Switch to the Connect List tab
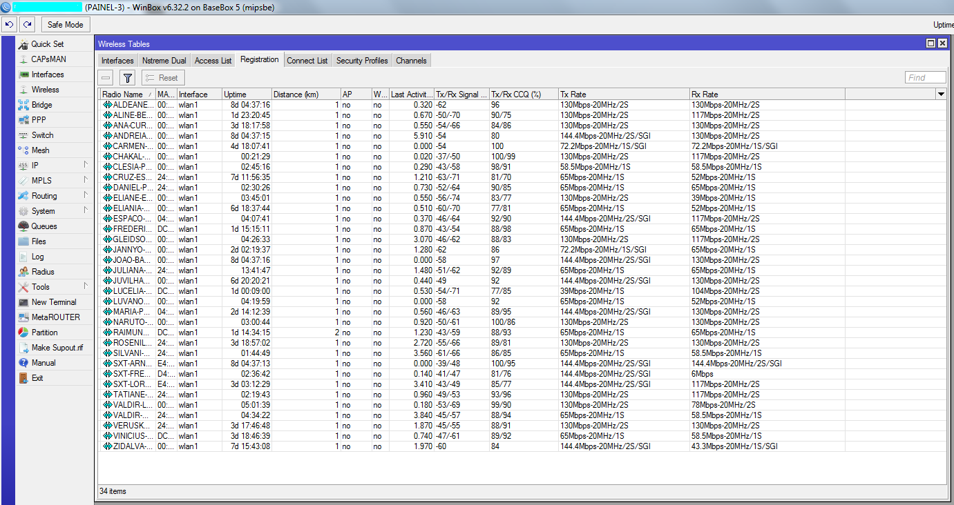Viewport: 954px width, 505px height. coord(307,61)
